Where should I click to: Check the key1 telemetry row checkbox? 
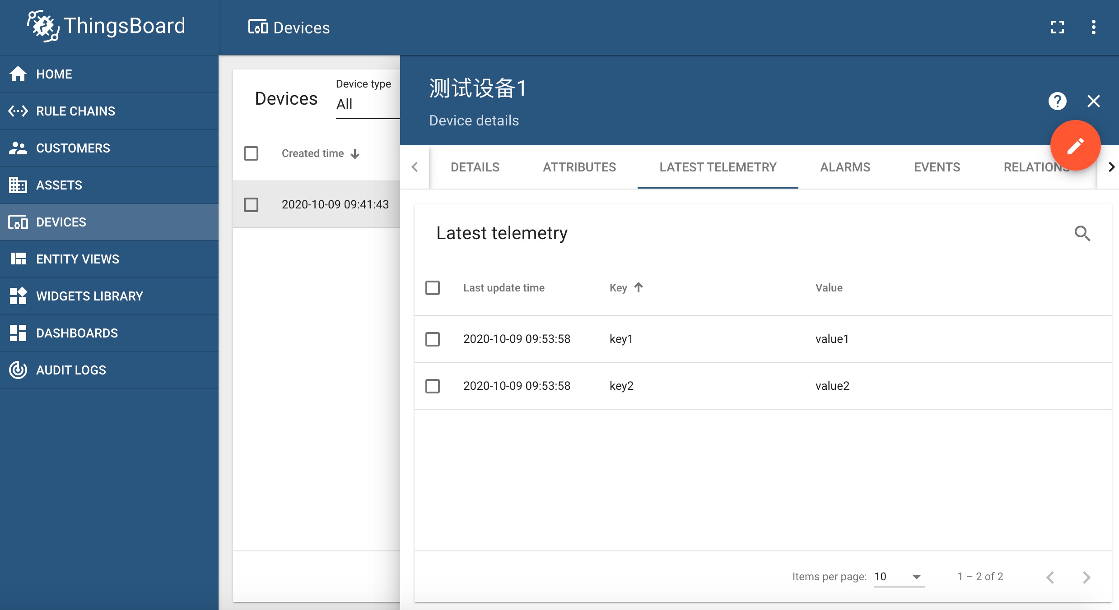(433, 339)
